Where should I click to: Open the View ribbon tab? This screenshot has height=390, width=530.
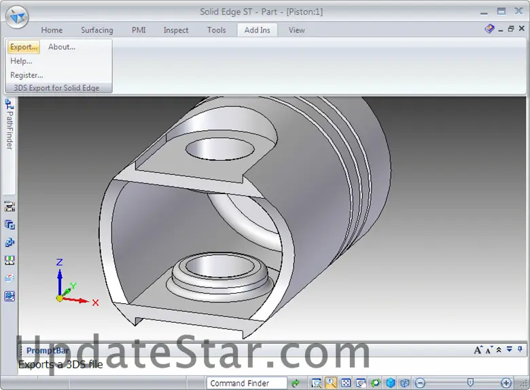tap(297, 30)
